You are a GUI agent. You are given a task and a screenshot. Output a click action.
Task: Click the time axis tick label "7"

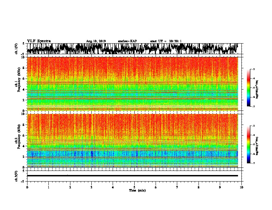(177, 187)
